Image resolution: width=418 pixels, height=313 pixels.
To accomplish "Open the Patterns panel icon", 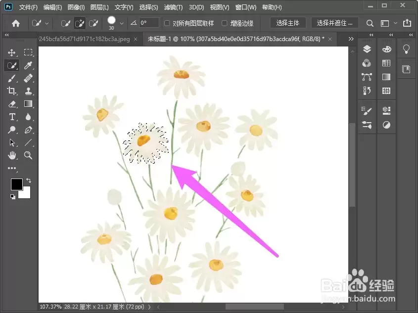I will tap(386, 91).
